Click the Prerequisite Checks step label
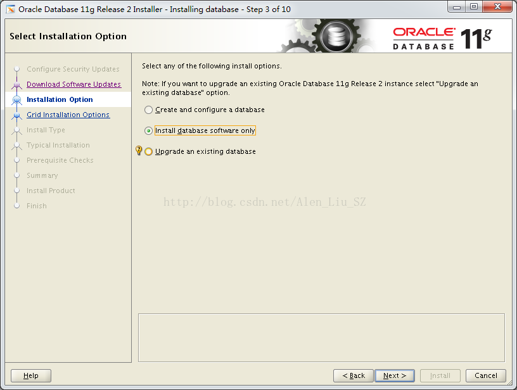 (x=60, y=160)
